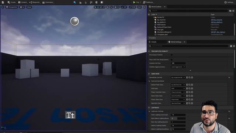This screenshot has width=236, height=133.
Task: Click Edit bp_myactor link
Action: point(216,20)
